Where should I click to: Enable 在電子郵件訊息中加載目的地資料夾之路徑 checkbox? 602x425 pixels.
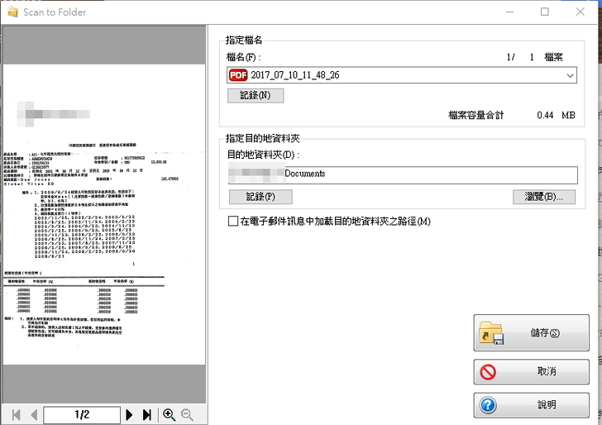233,222
